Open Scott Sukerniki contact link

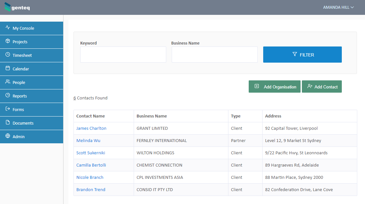(91, 153)
